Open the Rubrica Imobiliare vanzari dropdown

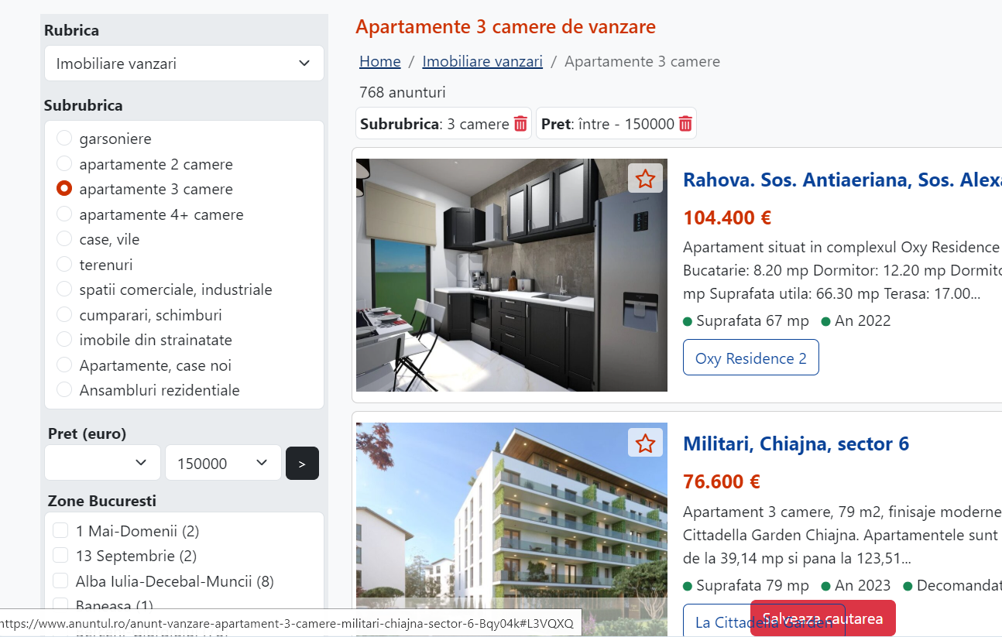coord(184,63)
